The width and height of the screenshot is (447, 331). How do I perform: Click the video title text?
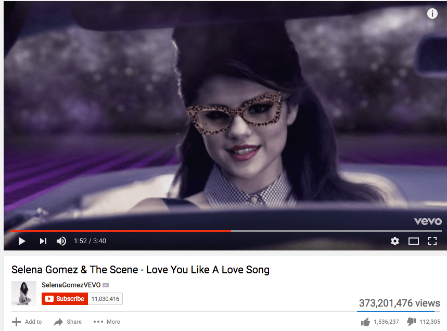[x=141, y=270]
